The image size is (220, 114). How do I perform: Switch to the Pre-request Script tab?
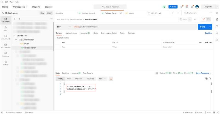coord(109,33)
